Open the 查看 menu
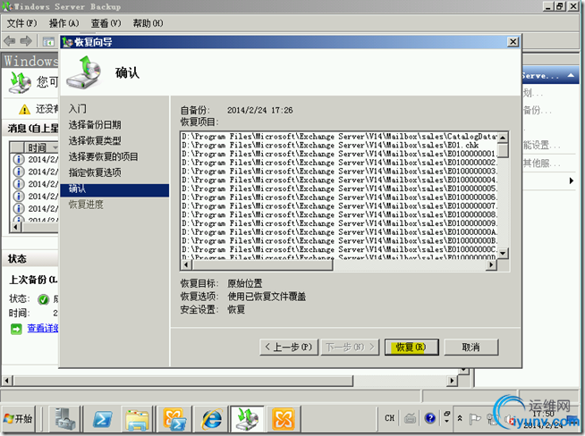 pyautogui.click(x=106, y=23)
